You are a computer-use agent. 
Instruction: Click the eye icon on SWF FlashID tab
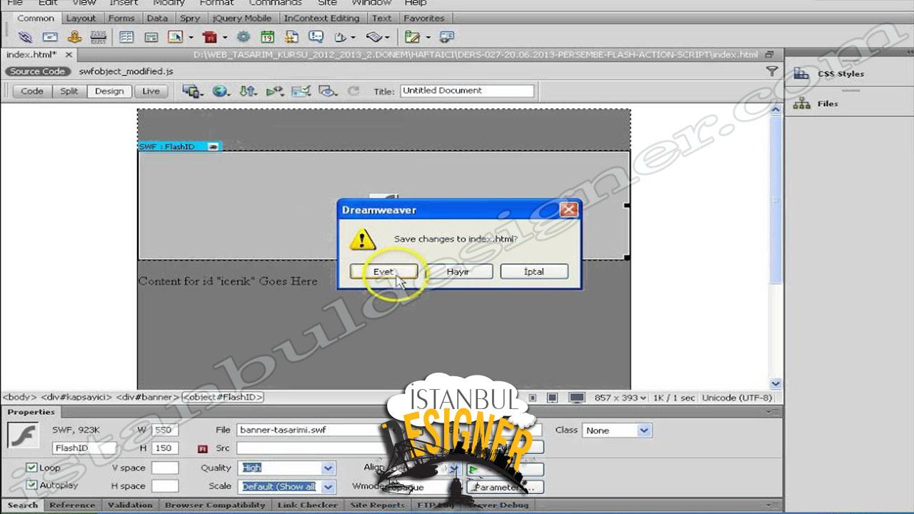point(212,146)
